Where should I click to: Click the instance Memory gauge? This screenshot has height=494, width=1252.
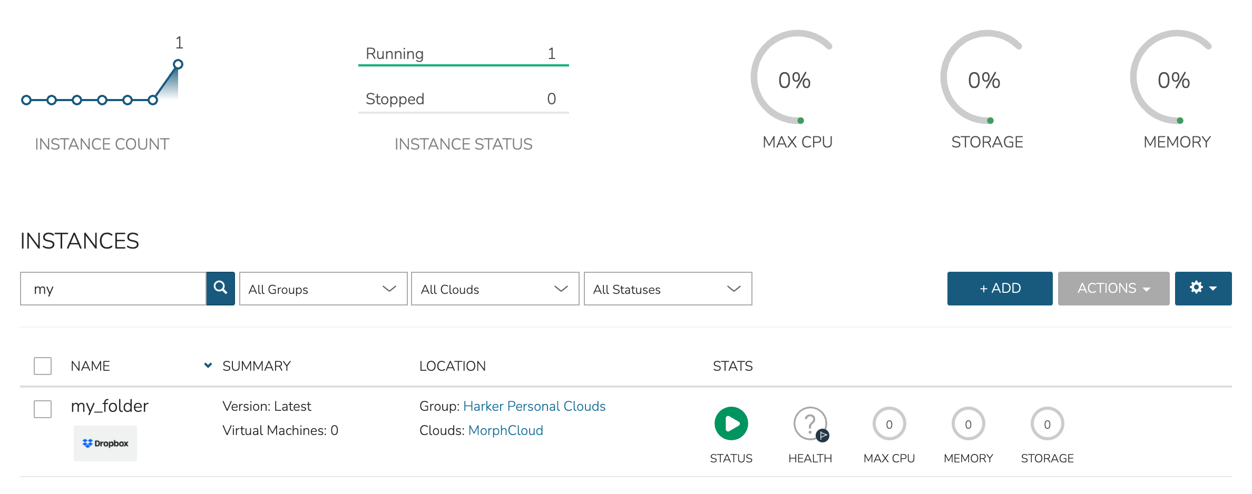pyautogui.click(x=968, y=423)
